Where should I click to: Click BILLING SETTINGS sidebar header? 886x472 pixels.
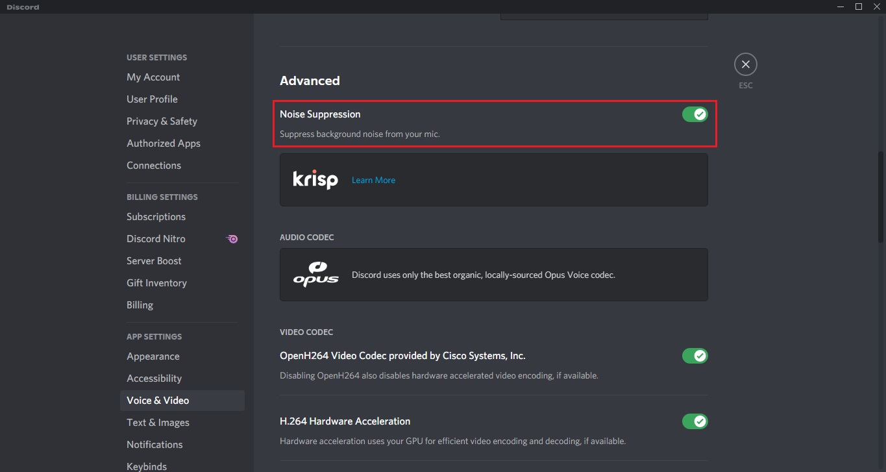(x=162, y=197)
